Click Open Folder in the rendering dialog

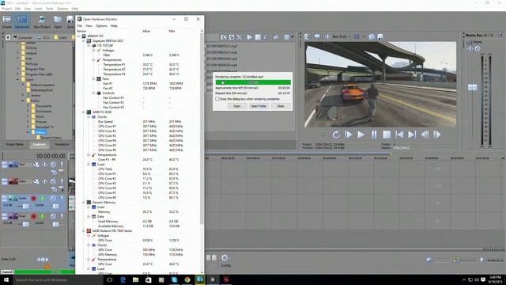point(259,106)
